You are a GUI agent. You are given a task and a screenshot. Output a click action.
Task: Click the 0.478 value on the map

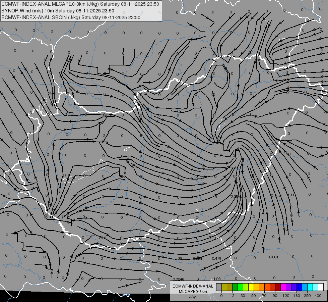[x=216, y=258]
